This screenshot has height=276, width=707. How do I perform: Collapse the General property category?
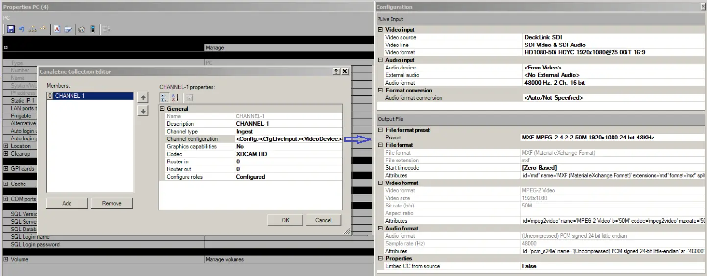163,109
